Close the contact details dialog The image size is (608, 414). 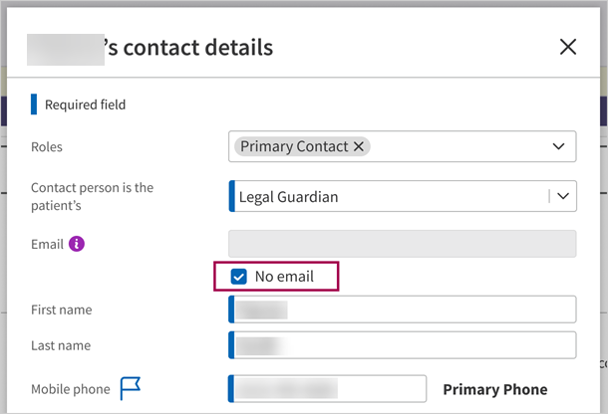568,47
